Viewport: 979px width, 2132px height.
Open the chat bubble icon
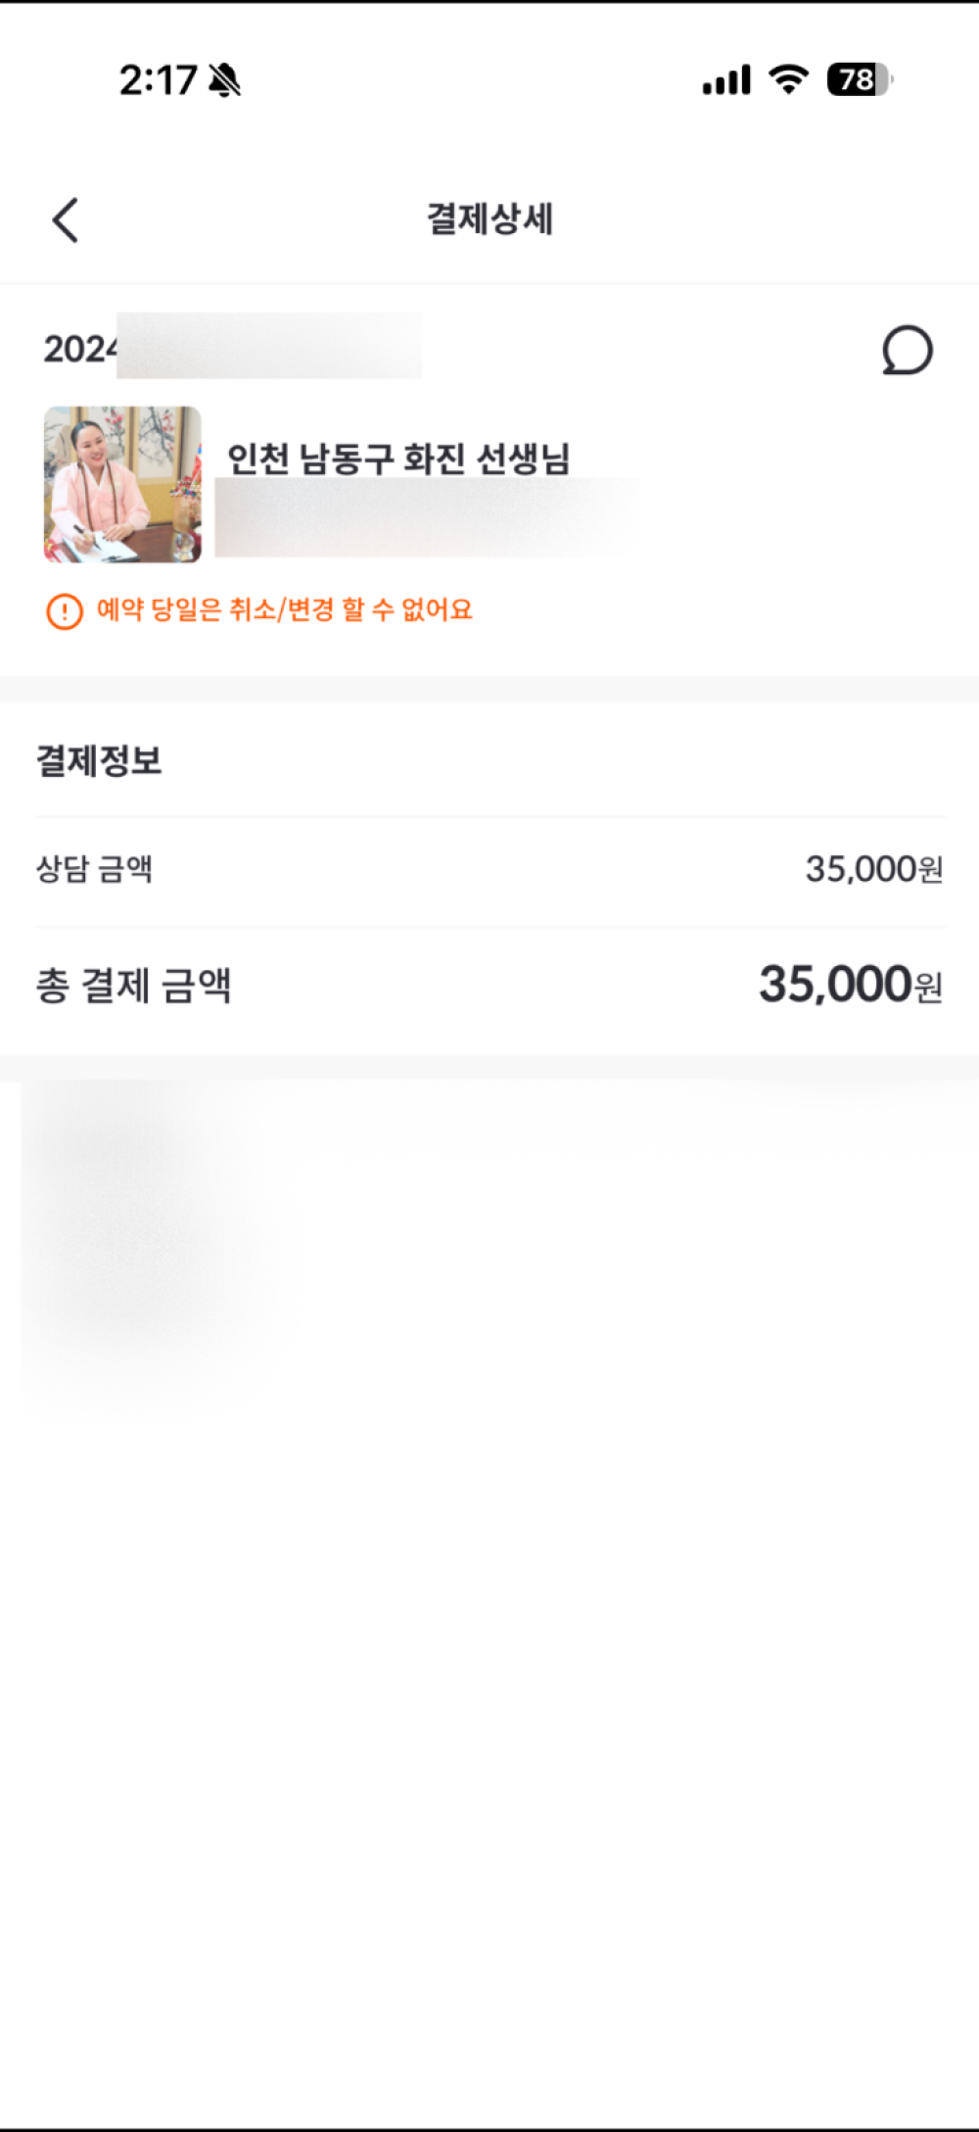[x=908, y=350]
